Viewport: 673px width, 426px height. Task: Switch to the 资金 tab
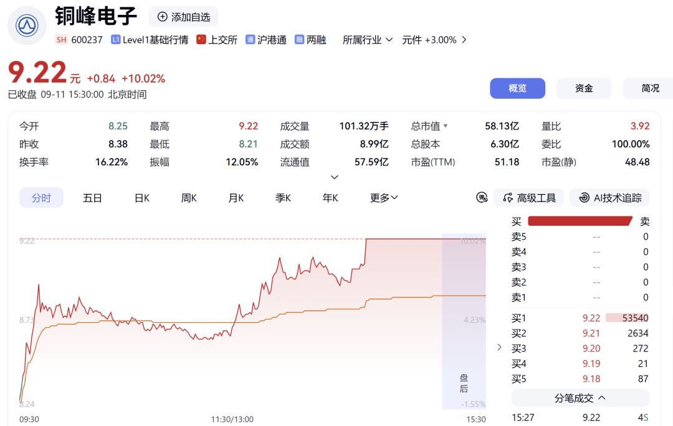tap(584, 88)
